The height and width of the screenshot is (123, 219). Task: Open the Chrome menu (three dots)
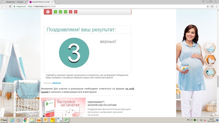217,6
